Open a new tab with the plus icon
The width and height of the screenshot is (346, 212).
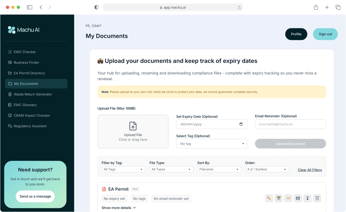327,7
